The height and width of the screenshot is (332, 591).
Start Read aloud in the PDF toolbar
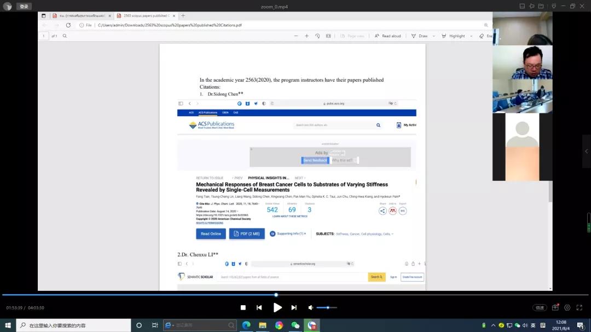coord(387,36)
